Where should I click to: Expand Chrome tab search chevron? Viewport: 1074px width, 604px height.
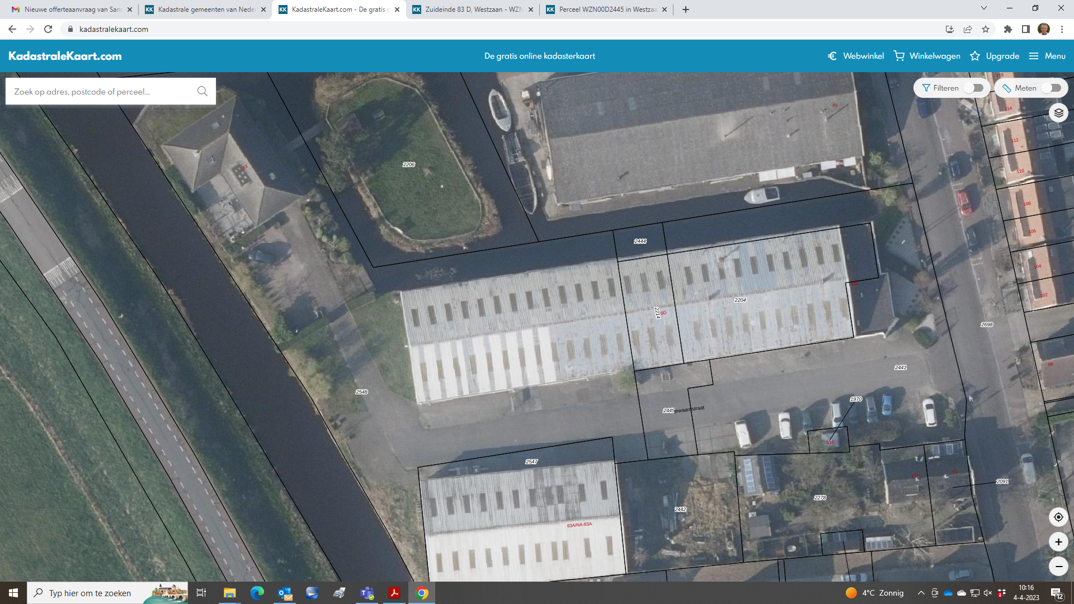983,8
